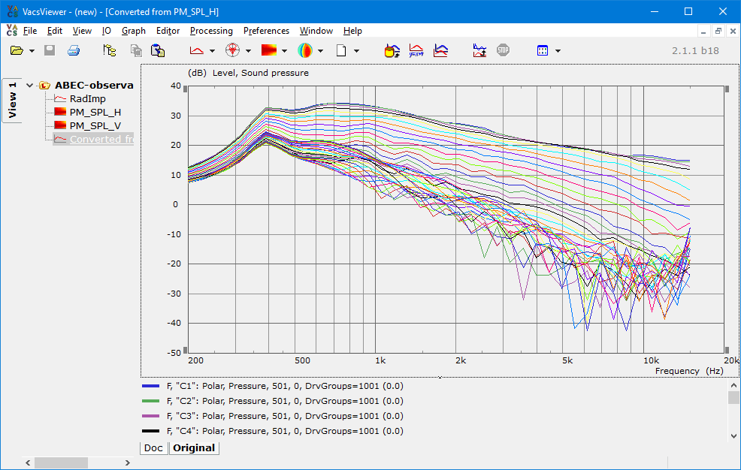Viewport: 741px width, 470px height.
Task: Close the inner document window
Action: pyautogui.click(x=733, y=31)
